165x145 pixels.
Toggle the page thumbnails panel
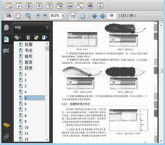[x=6, y=27]
